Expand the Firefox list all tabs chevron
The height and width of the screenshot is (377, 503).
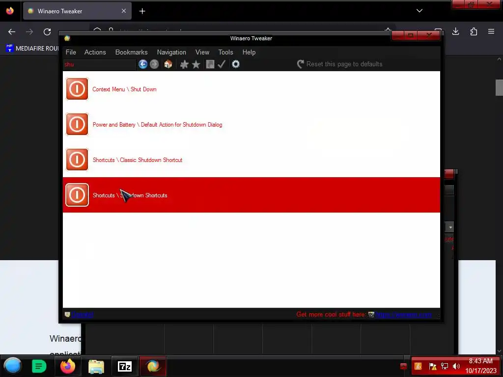(x=419, y=11)
